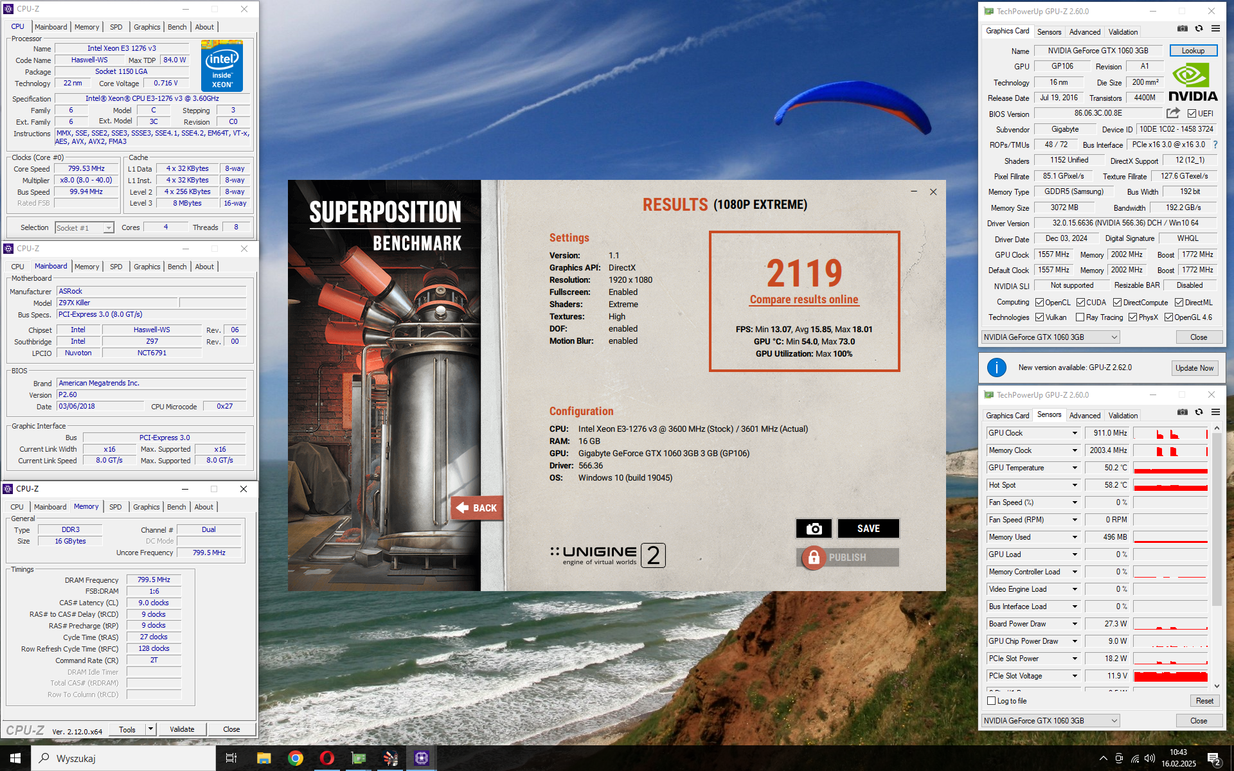This screenshot has width=1234, height=771.
Task: Click the volume icon in the system tray
Action: click(x=1150, y=759)
